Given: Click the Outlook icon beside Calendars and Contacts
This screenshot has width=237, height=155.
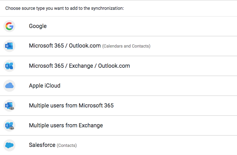Looking at the screenshot, I should [x=9, y=46].
